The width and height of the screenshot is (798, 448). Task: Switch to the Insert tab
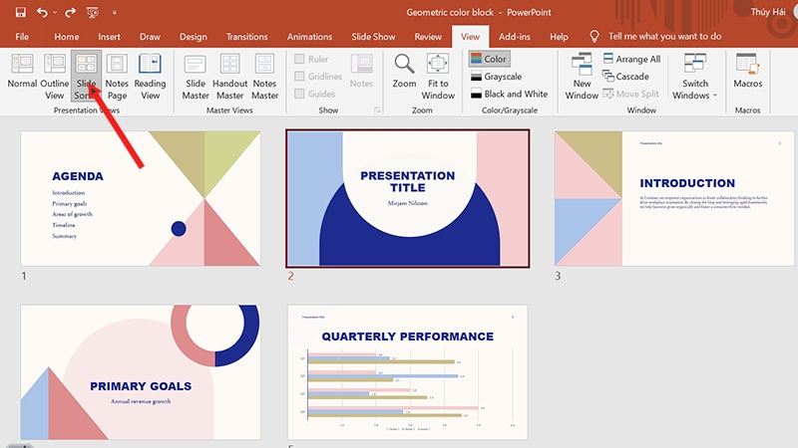coord(110,37)
